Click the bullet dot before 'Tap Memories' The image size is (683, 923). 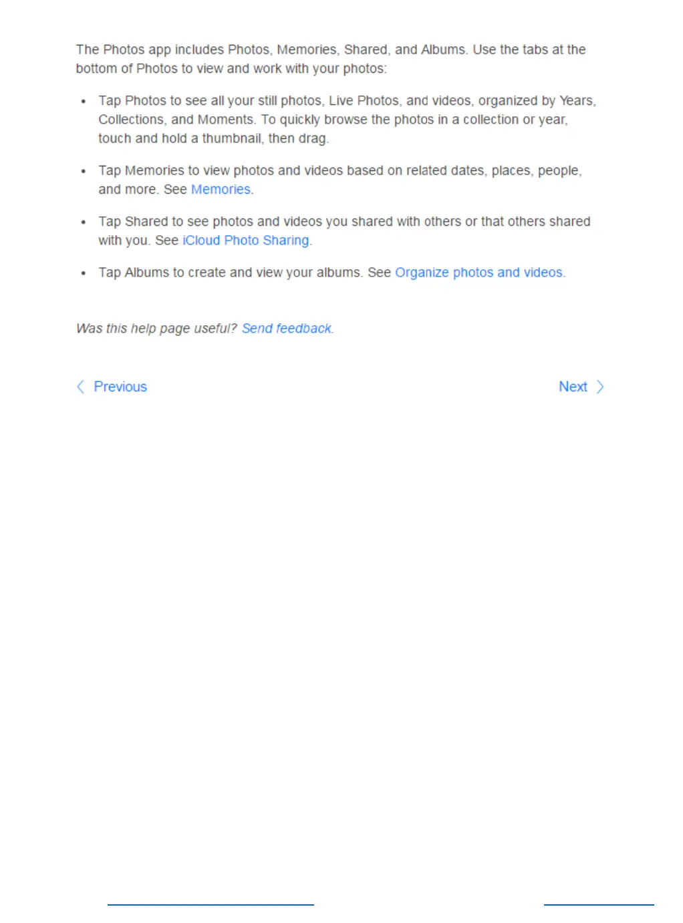click(84, 172)
